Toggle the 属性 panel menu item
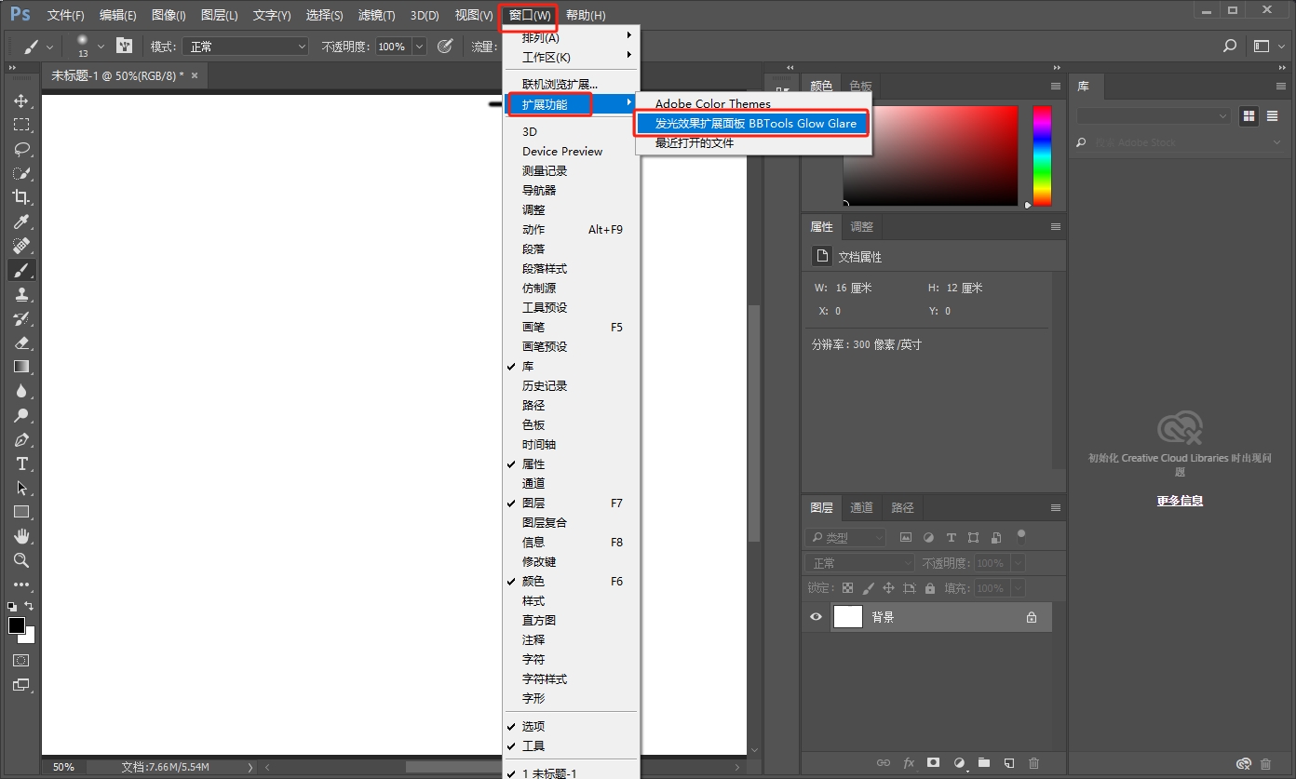 point(533,463)
